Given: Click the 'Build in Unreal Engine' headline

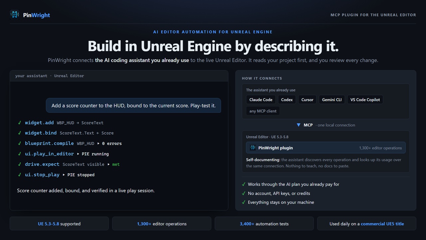Looking at the screenshot, I should pyautogui.click(x=213, y=46).
